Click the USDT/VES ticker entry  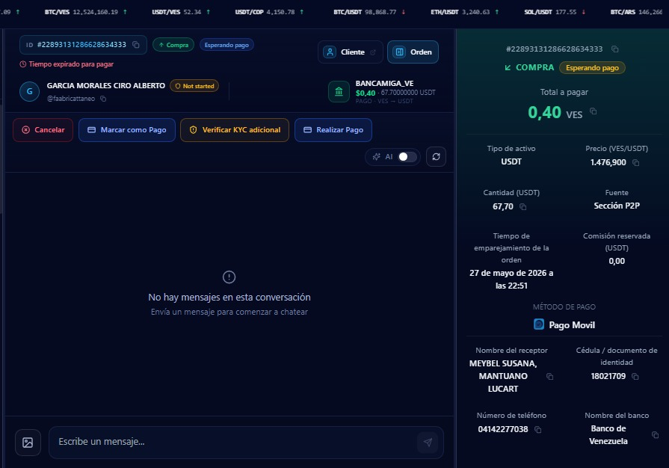[181, 12]
